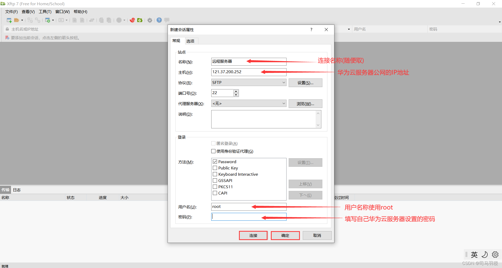Open the proxy server <无> dropdown
Screen dimensions: 502x268
pos(249,104)
